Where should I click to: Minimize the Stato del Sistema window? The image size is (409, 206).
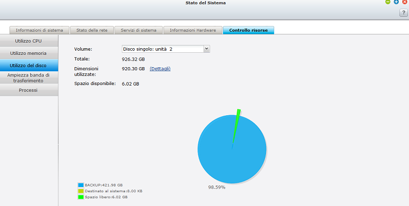click(388, 3)
